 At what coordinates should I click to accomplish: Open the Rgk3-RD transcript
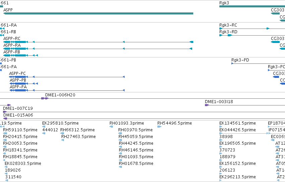pyautogui.click(x=252, y=35)
